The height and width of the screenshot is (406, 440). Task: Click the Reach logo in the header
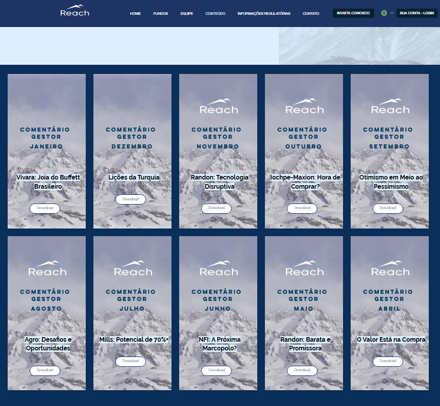click(x=75, y=11)
